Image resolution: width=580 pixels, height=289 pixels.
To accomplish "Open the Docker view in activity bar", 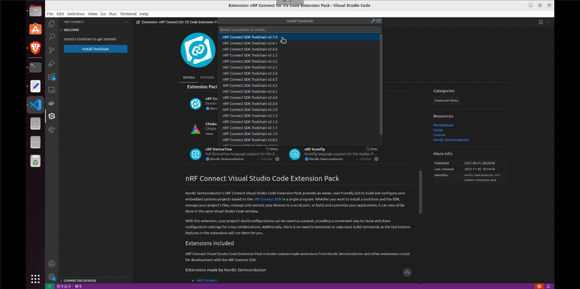I will 52,103.
